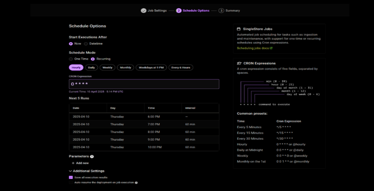Click the plus icon next to Add new
This screenshot has width=374, height=191.
pos(73,163)
